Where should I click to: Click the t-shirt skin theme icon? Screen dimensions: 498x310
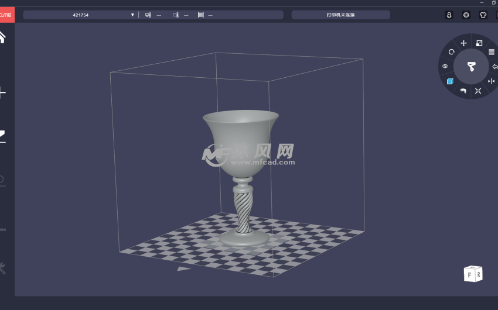coord(483,15)
